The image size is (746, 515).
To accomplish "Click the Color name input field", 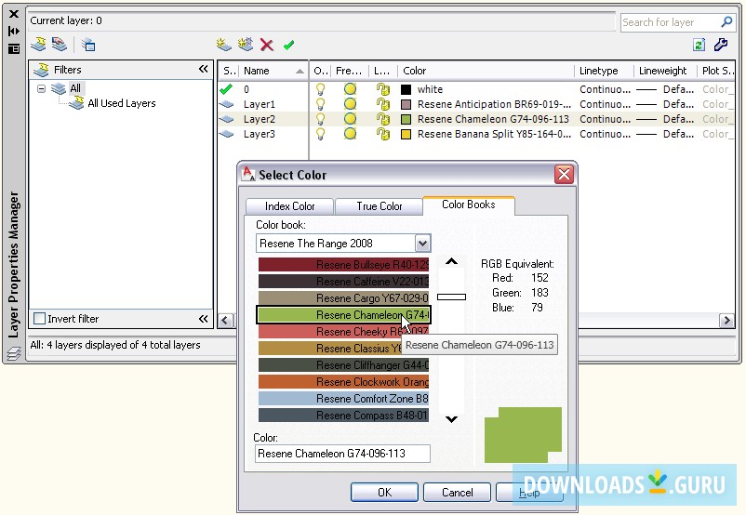I will point(342,454).
